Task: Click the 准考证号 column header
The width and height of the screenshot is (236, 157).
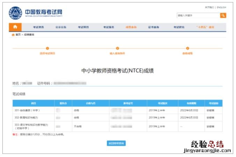Action: [x=128, y=103]
